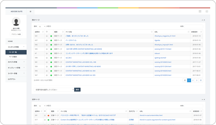Image resolution: width=216 pixels, height=125 pixels.
Task: Click green status icon for row 517
Action: [48, 120]
